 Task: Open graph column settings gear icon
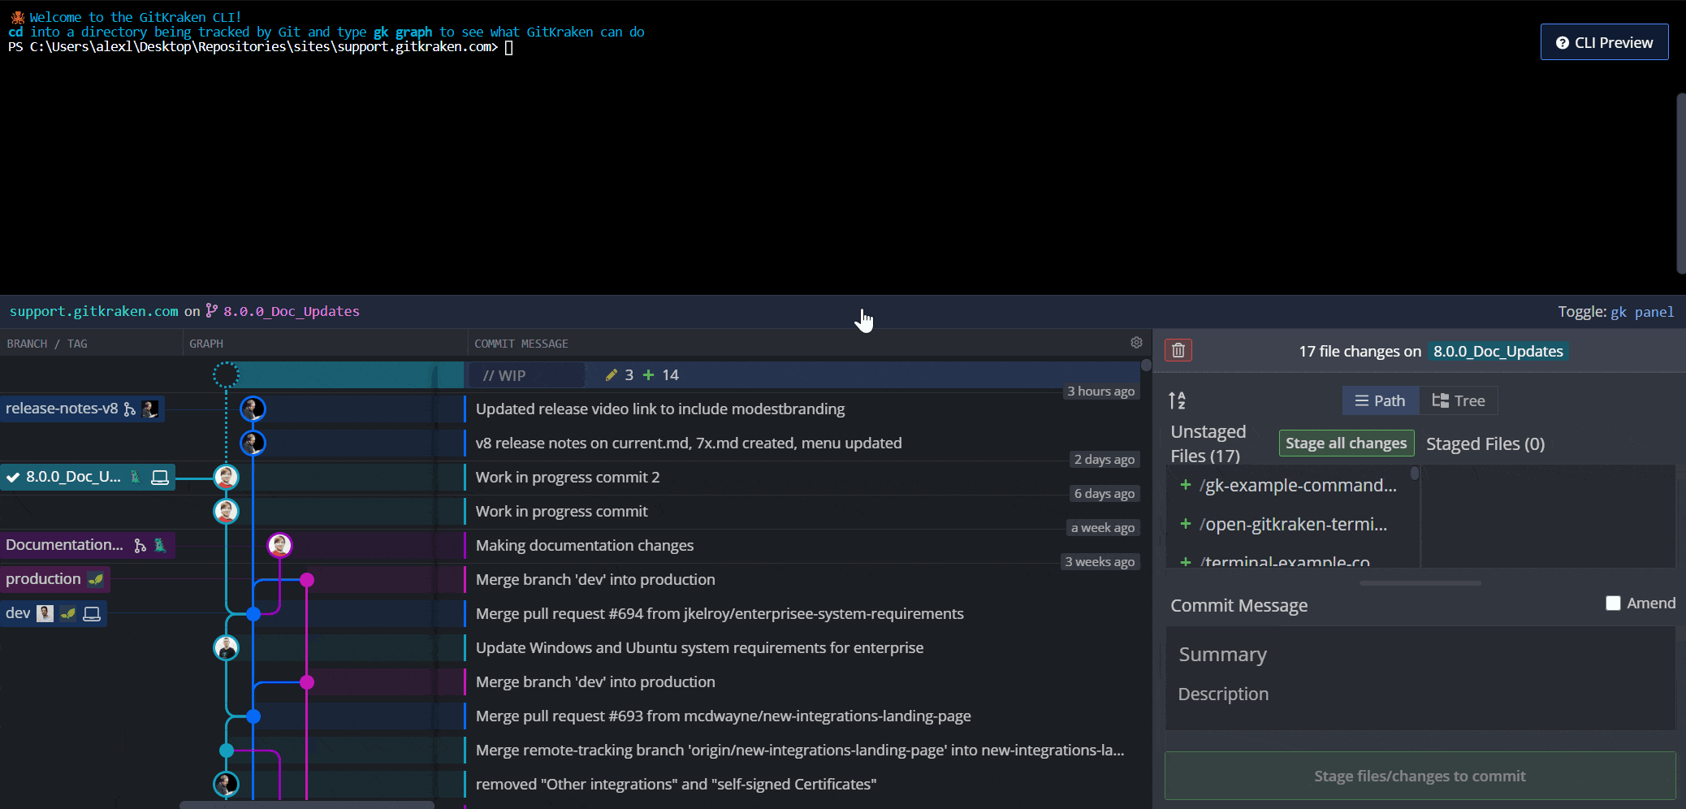[x=1136, y=343]
